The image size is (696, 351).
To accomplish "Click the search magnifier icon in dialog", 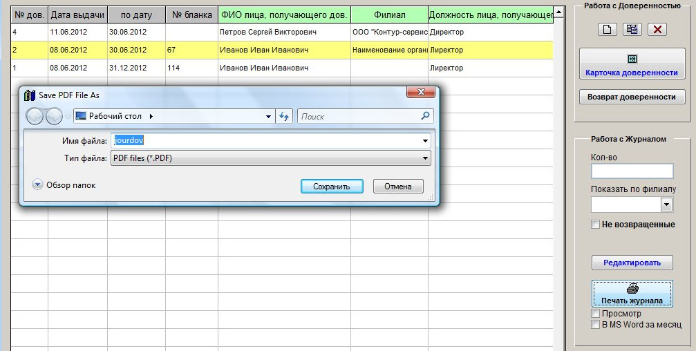I will (x=426, y=116).
